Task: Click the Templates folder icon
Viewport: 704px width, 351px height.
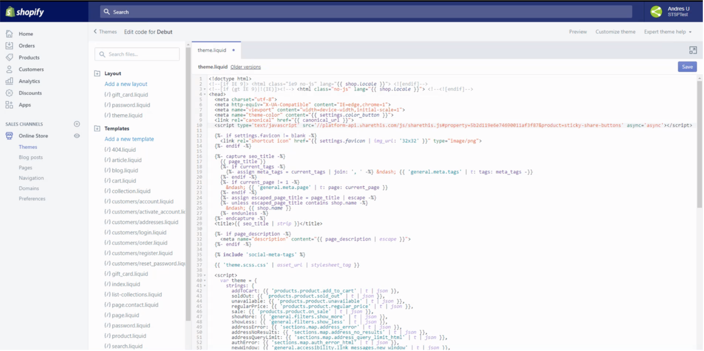Action: (x=97, y=128)
